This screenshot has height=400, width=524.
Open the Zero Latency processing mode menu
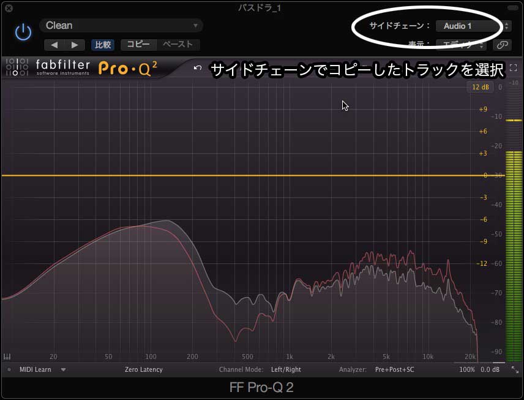point(144,369)
